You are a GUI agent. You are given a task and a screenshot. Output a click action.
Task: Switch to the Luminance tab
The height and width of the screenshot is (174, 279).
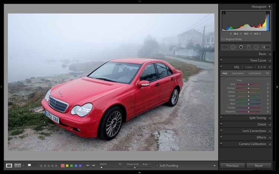click(255, 73)
